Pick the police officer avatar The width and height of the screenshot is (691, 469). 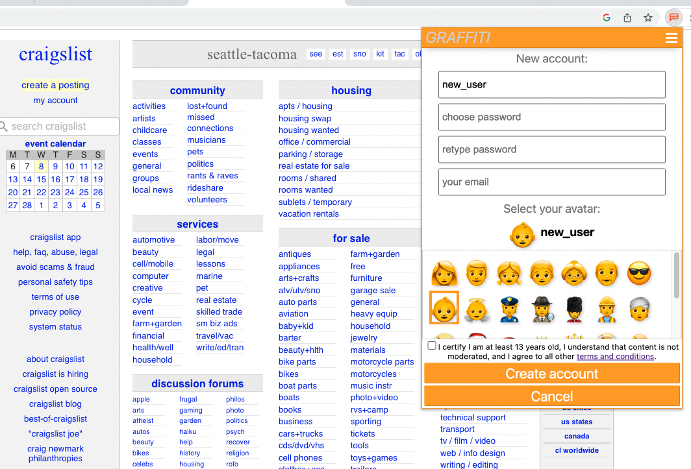point(509,309)
